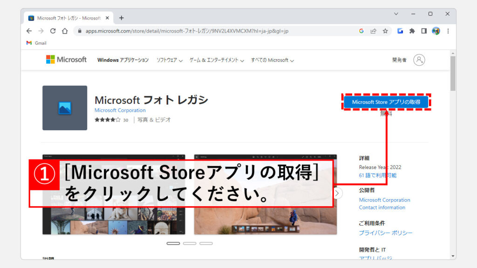
Task: Expand the ソフトウェア dropdown menu
Action: pos(169,60)
